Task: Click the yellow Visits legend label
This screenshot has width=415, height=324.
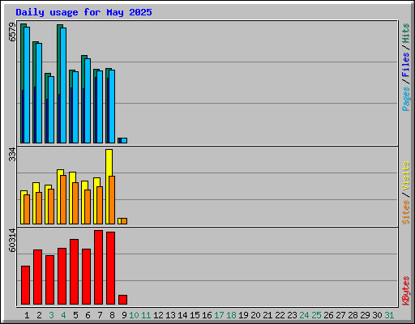Action: (405, 176)
